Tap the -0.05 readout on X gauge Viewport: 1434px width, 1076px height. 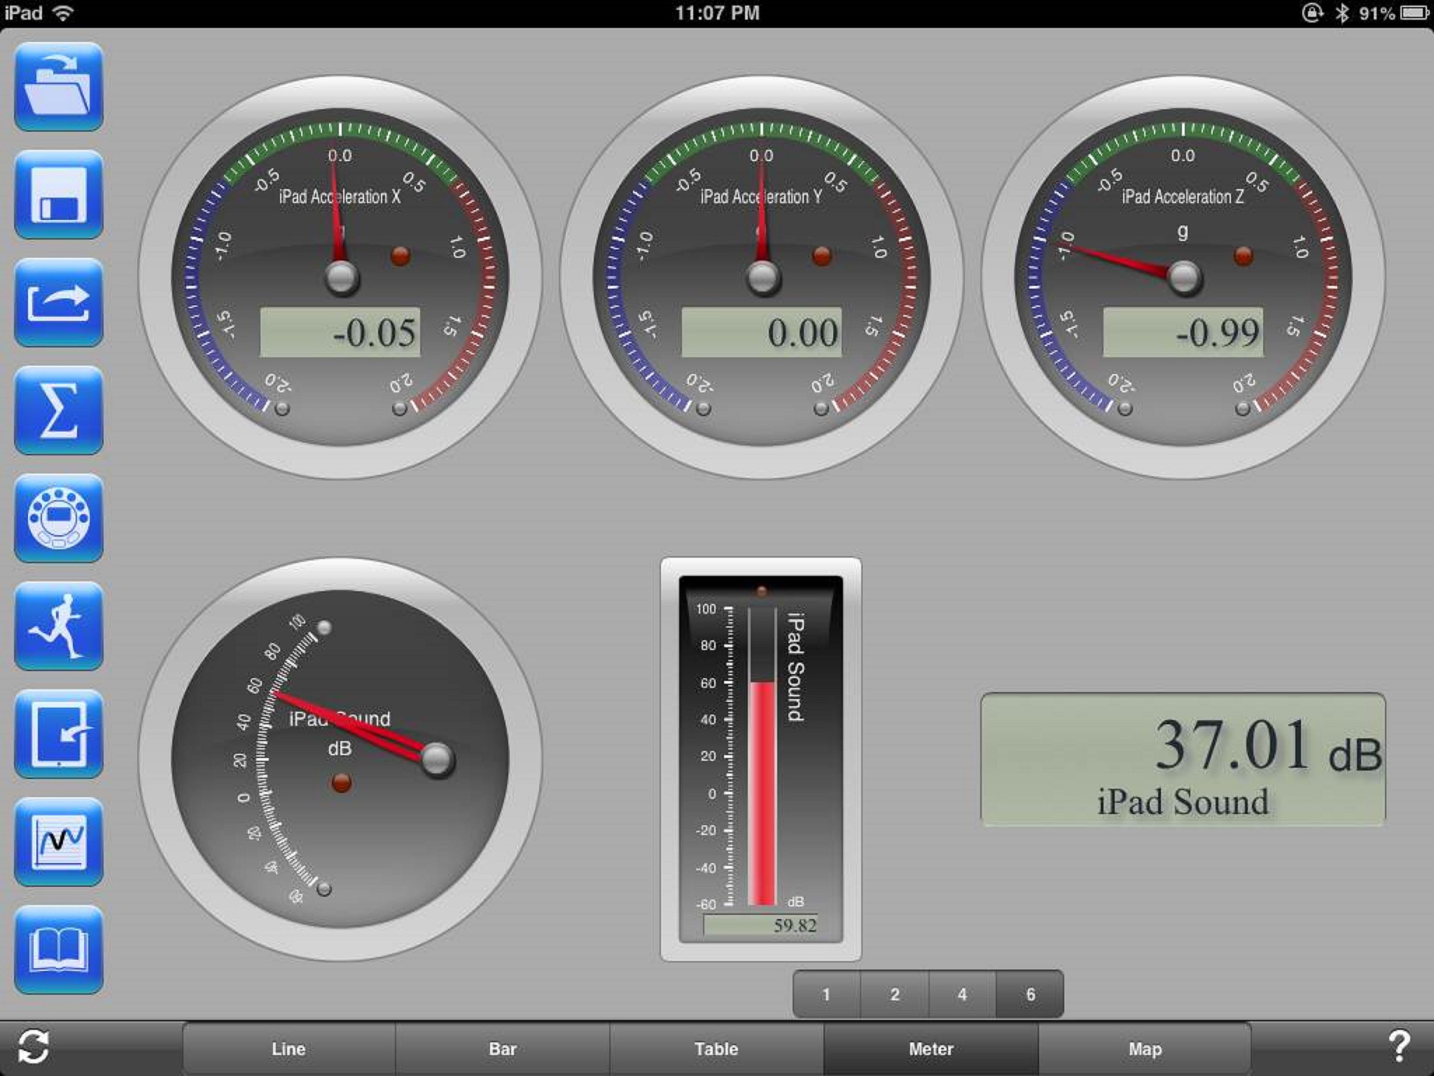[340, 332]
